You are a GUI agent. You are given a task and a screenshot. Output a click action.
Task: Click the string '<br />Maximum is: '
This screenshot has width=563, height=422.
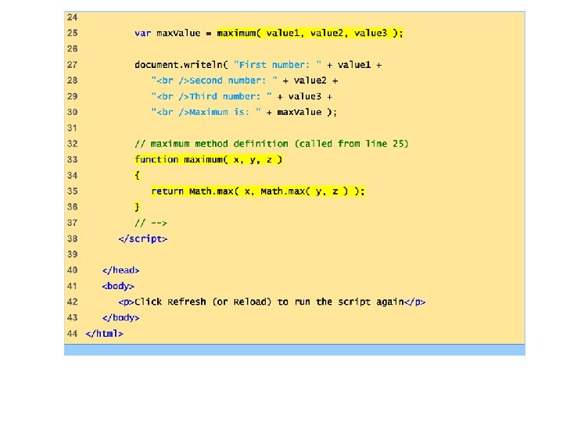[206, 112]
